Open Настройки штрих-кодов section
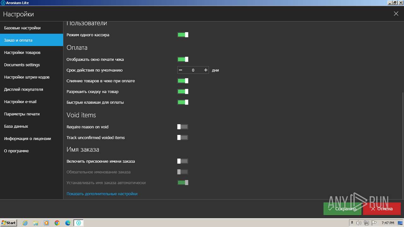This screenshot has height=227, width=404. (32, 77)
